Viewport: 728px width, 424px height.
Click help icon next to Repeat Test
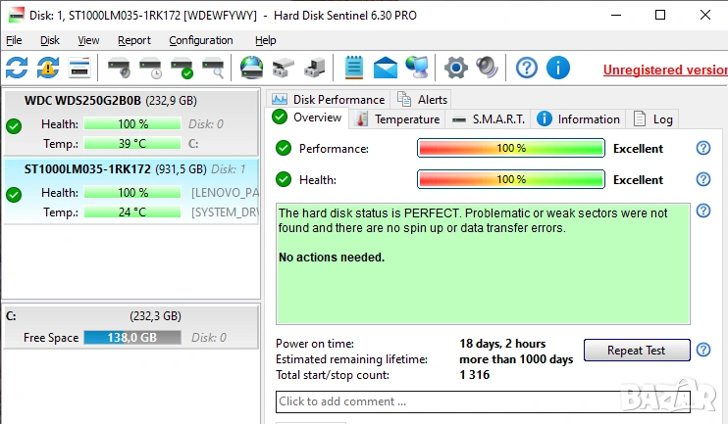[x=702, y=351]
